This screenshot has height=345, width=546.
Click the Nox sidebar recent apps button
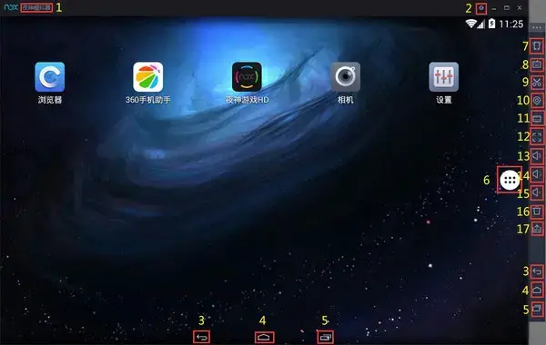coord(537,309)
